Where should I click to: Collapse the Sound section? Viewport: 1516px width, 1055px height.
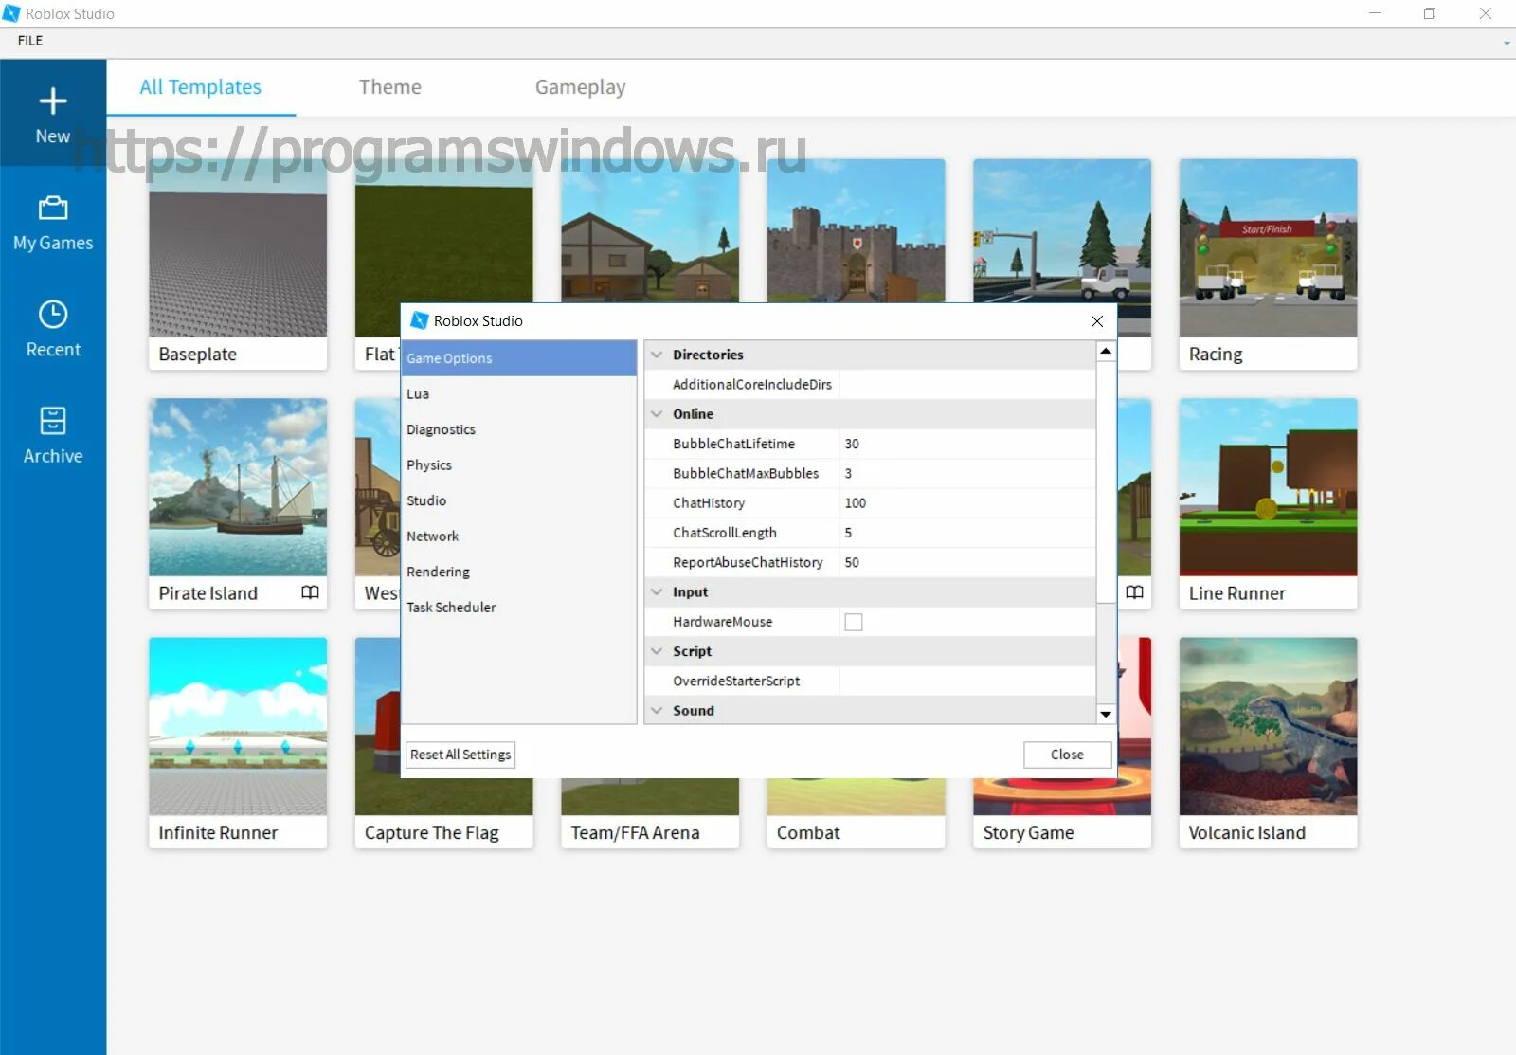(x=657, y=711)
